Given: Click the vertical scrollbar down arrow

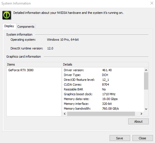Looking at the screenshot, I should point(146,109).
